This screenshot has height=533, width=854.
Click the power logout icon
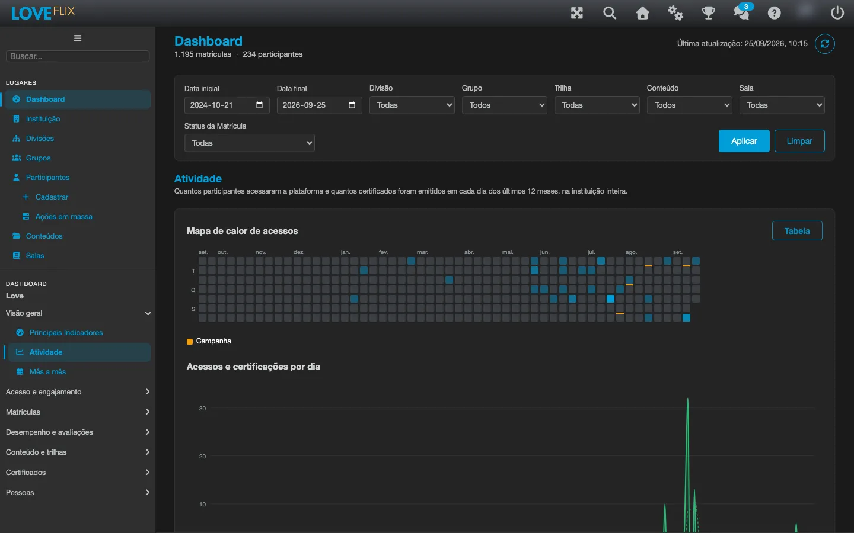click(x=837, y=13)
